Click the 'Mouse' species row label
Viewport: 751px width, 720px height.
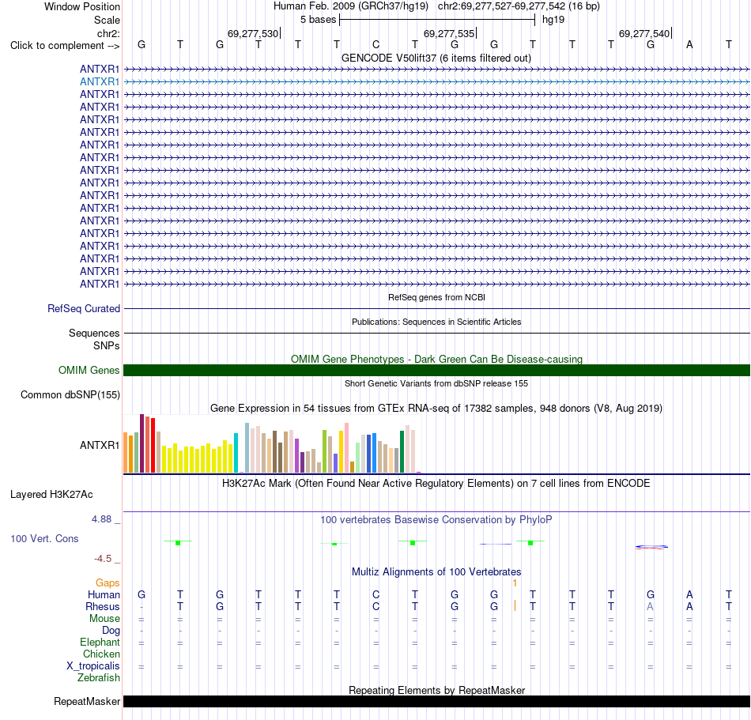pos(104,619)
